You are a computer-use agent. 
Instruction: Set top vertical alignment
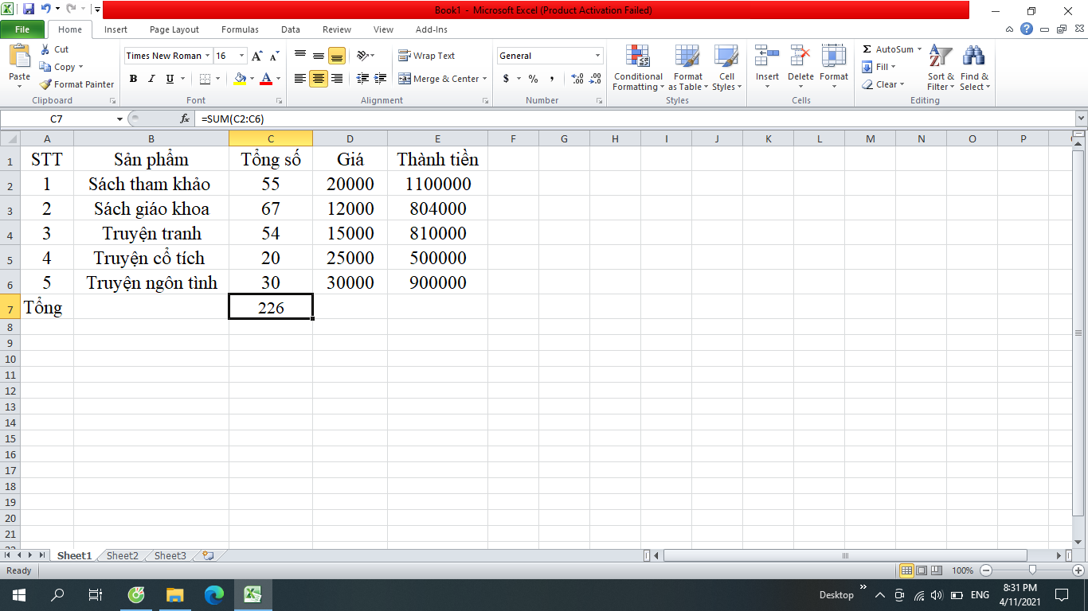click(x=300, y=56)
